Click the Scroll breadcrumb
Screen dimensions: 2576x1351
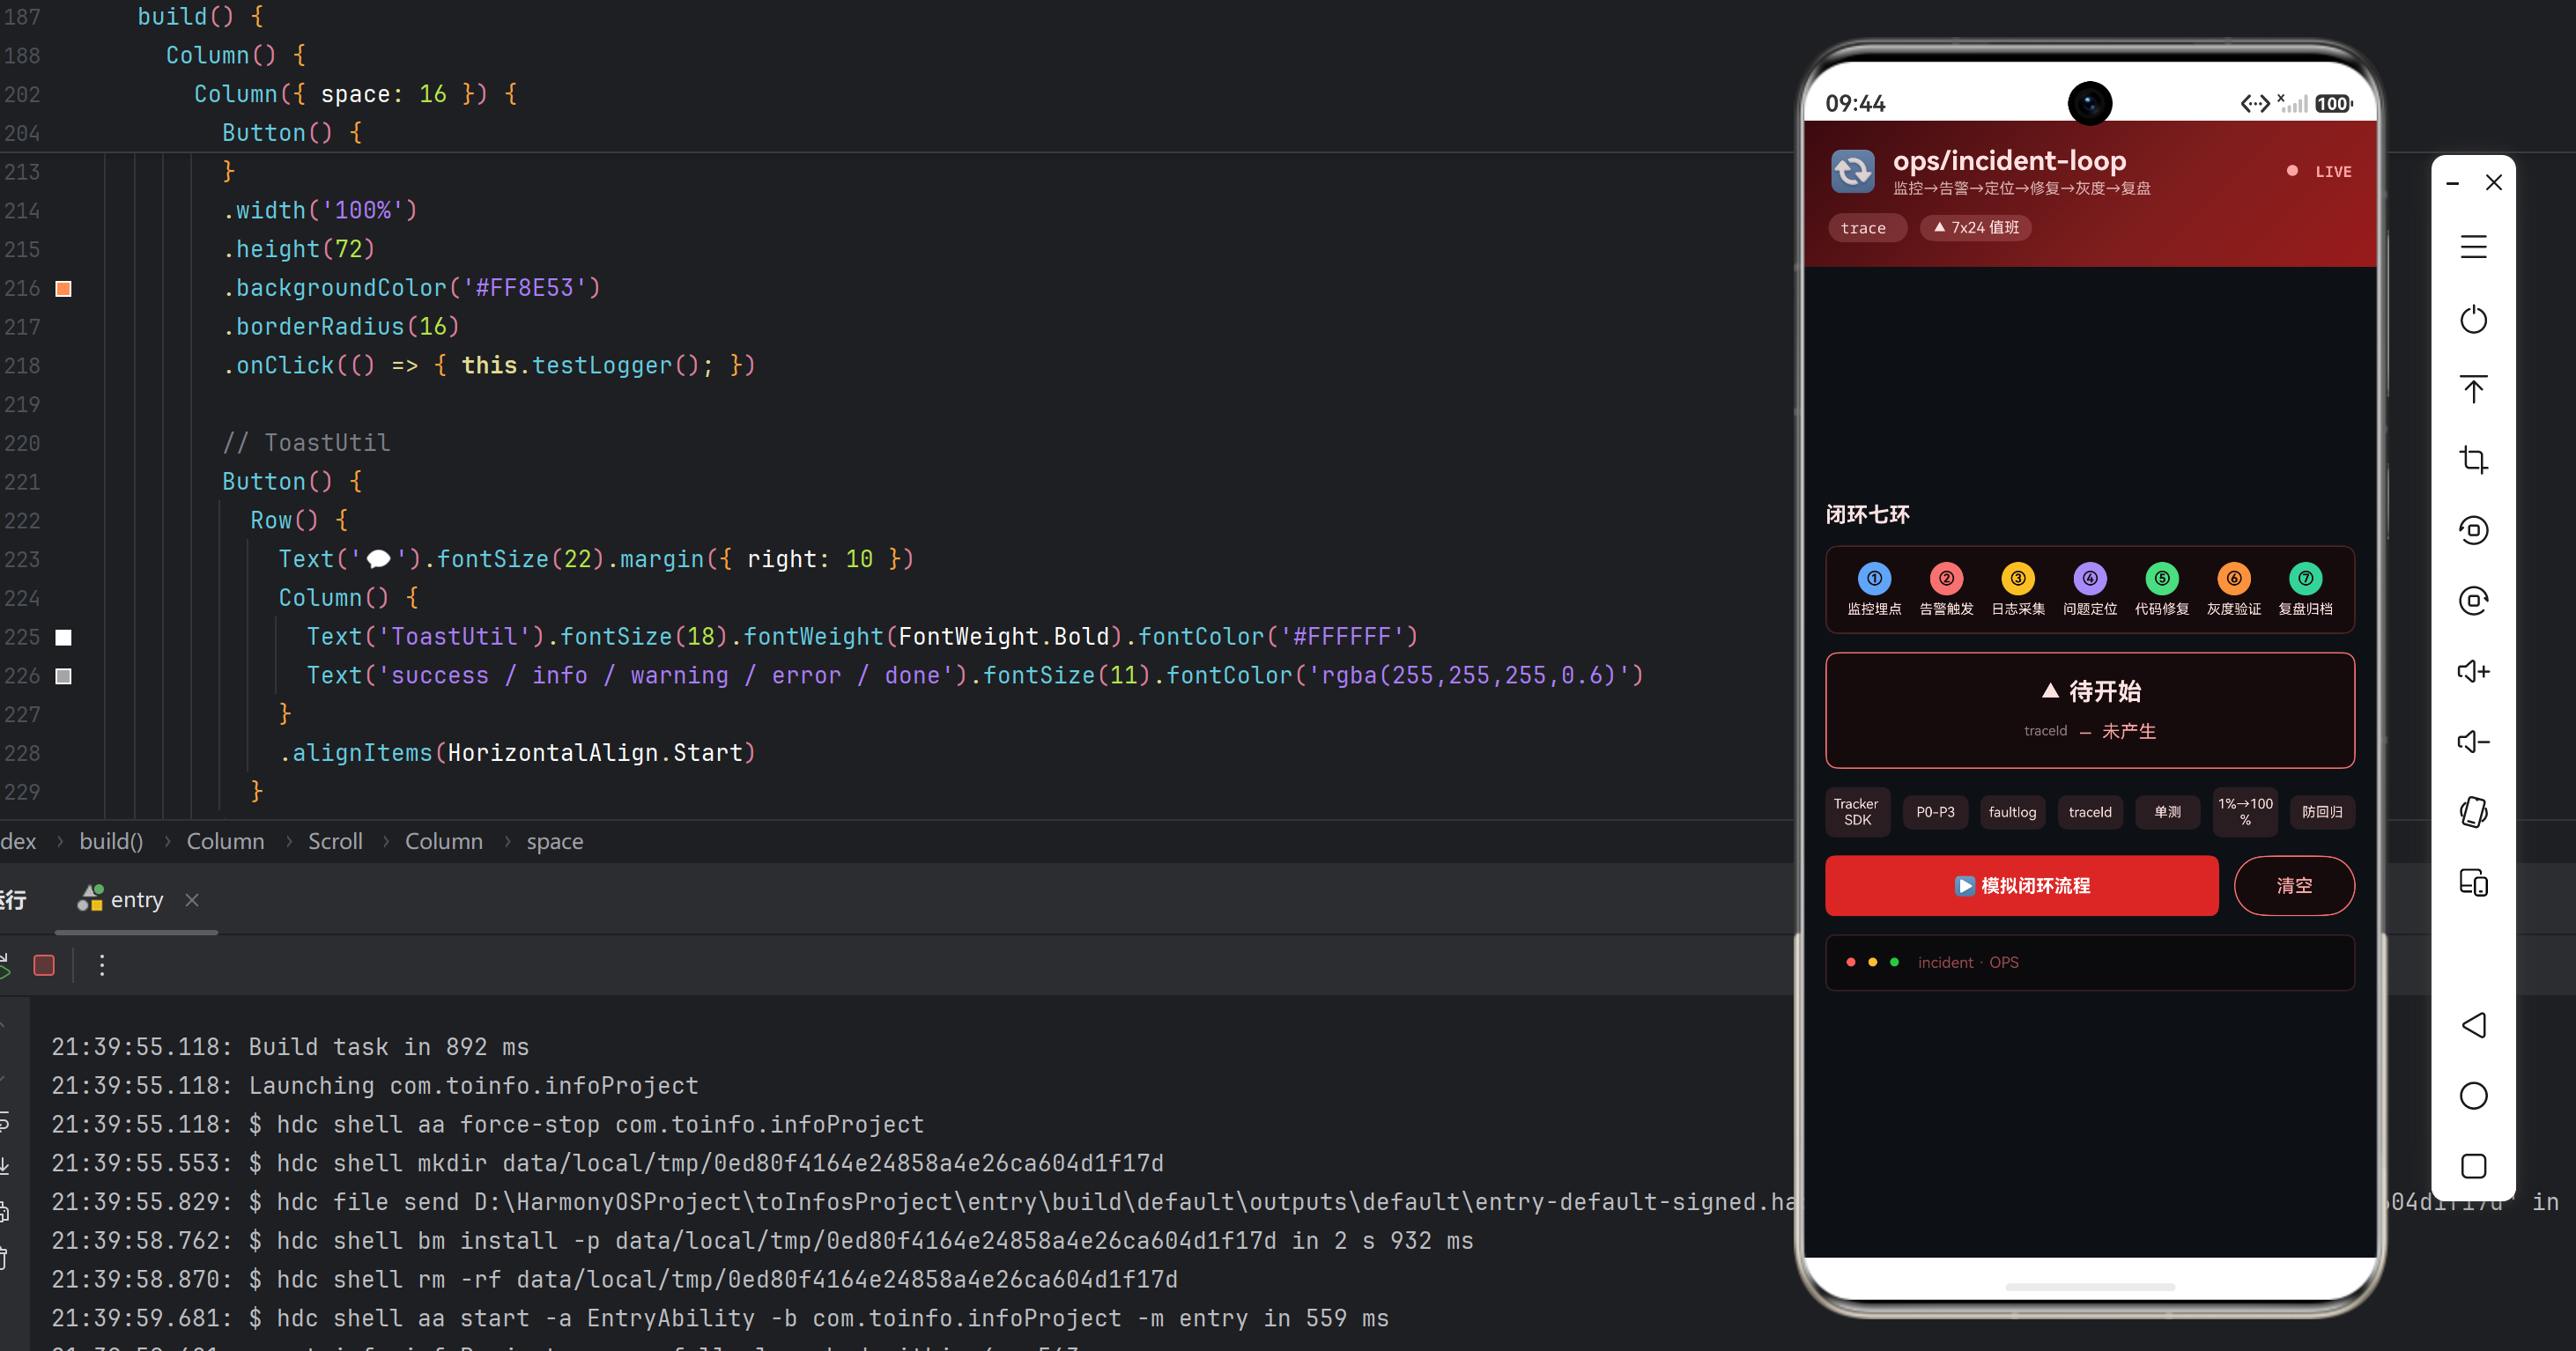pyautogui.click(x=335, y=841)
